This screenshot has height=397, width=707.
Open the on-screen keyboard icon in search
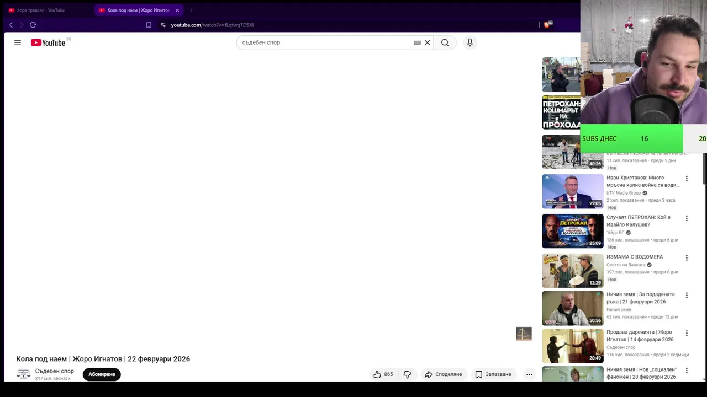coord(417,42)
